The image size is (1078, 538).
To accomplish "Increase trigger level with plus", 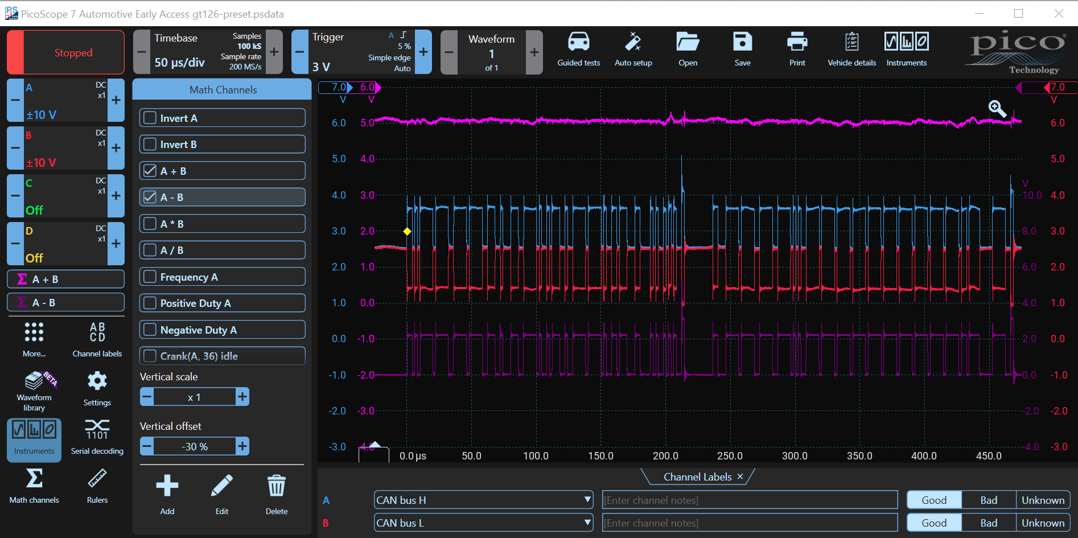I will tap(423, 52).
